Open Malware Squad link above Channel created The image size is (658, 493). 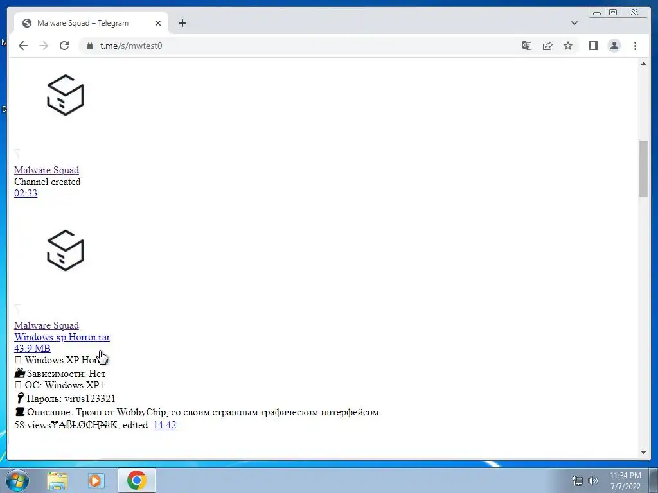[x=46, y=169]
